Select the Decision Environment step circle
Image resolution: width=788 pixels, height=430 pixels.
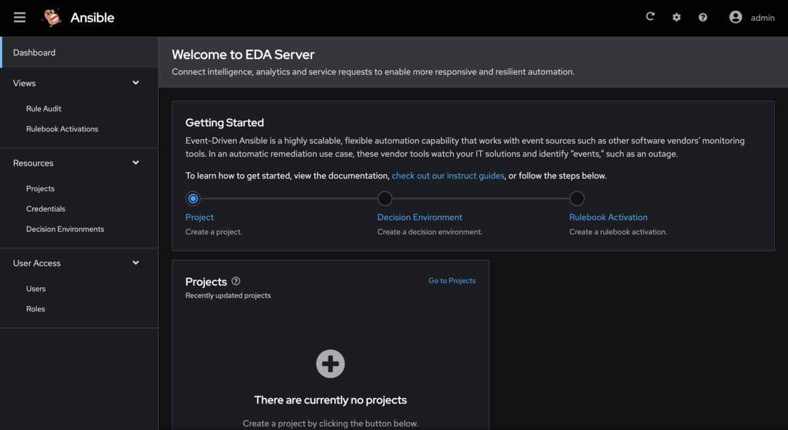pyautogui.click(x=385, y=198)
